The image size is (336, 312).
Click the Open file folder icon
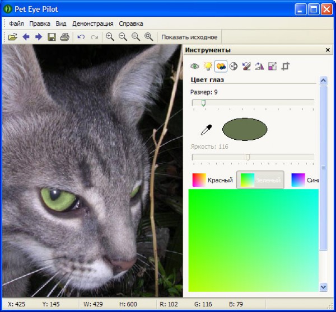point(12,37)
